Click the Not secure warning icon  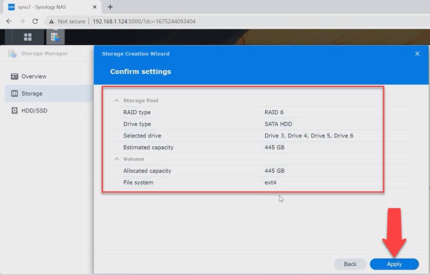[x=51, y=21]
